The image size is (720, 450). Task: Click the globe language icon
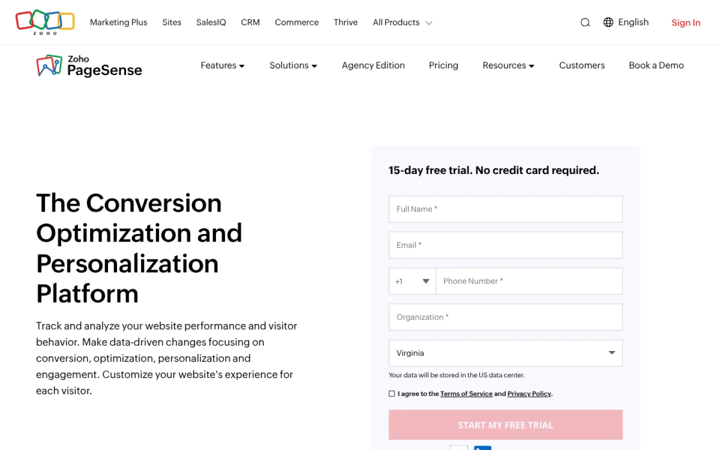(x=608, y=22)
